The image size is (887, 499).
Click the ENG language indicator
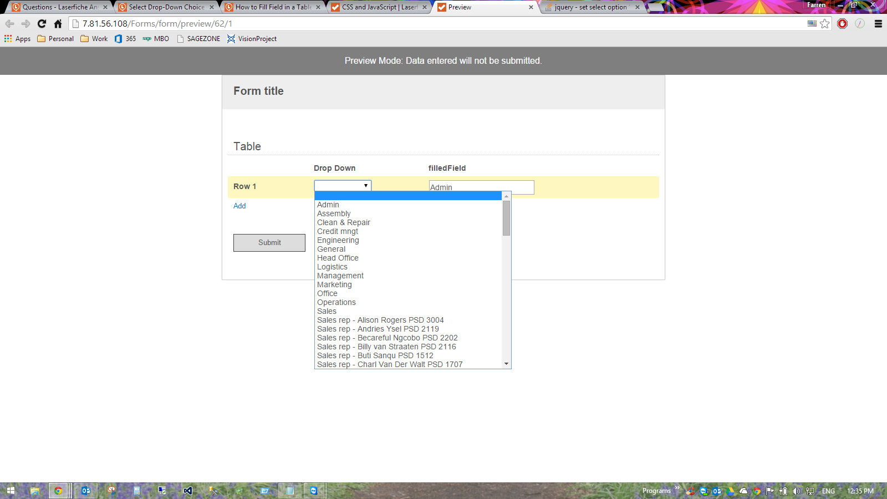(x=828, y=491)
